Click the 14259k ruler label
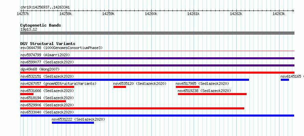The height and width of the screenshot is (136, 304). pos(108,14)
